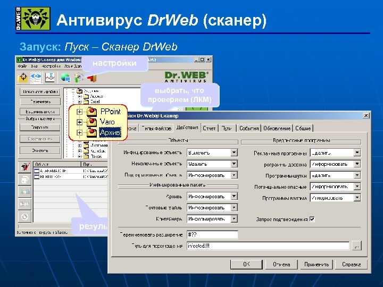
Task: Click the Объект column header in results
Action: pos(57,164)
